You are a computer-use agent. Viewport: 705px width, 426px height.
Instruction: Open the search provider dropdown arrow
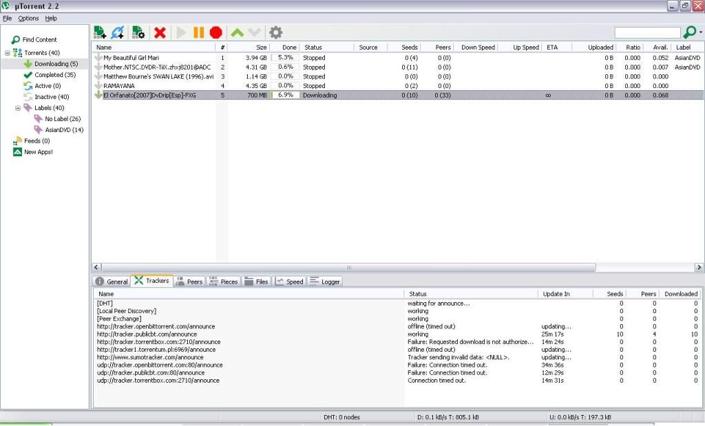coord(700,32)
